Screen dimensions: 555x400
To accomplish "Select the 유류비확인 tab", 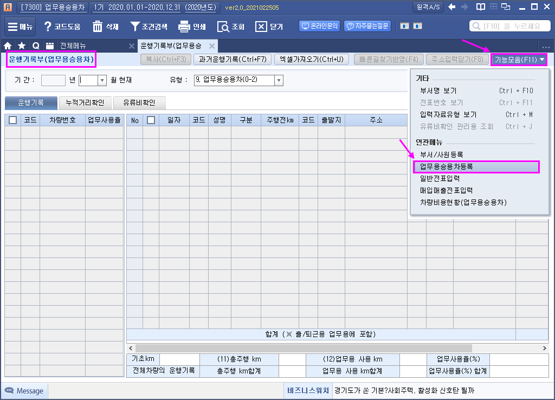I will click(x=139, y=102).
